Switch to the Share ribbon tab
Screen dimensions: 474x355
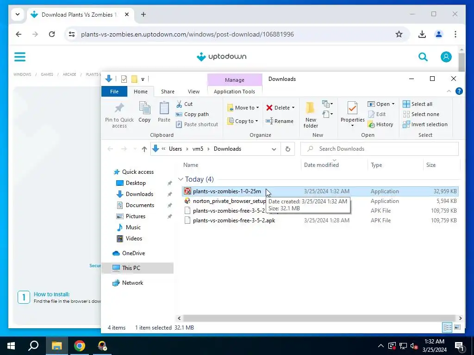[x=168, y=92]
